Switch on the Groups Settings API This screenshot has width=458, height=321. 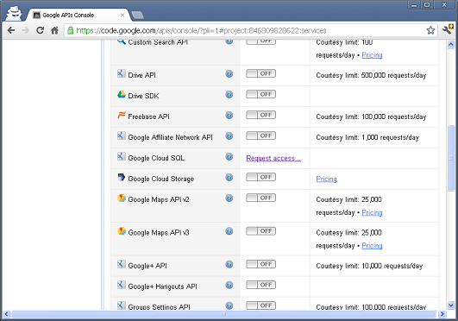(x=260, y=305)
